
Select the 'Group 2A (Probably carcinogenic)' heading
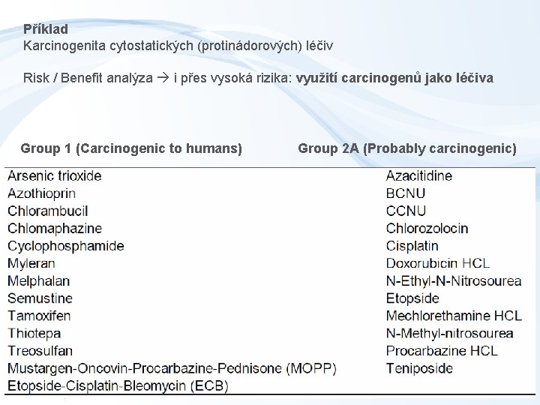tap(407, 148)
